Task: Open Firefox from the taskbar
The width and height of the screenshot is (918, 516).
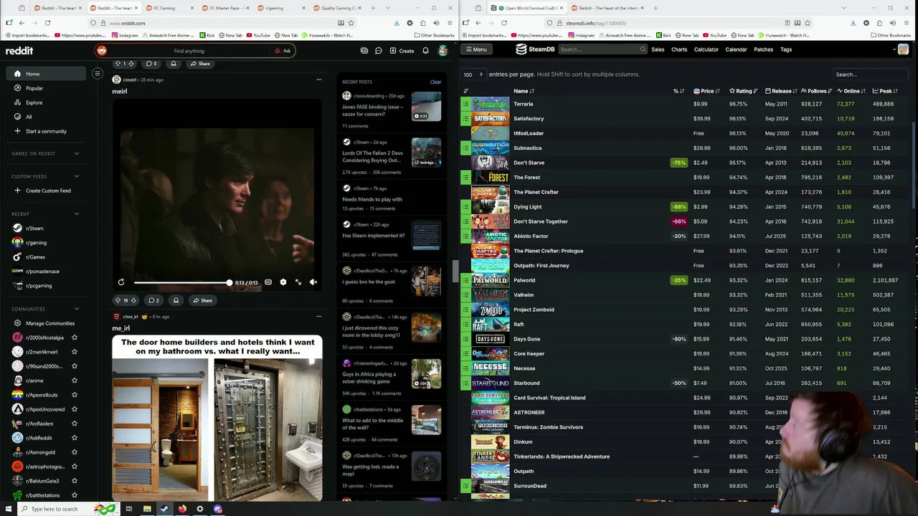Action: click(182, 509)
